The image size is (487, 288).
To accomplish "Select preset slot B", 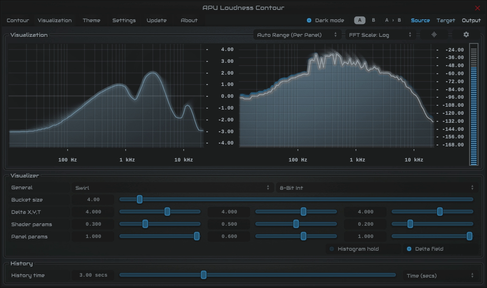I will point(373,20).
